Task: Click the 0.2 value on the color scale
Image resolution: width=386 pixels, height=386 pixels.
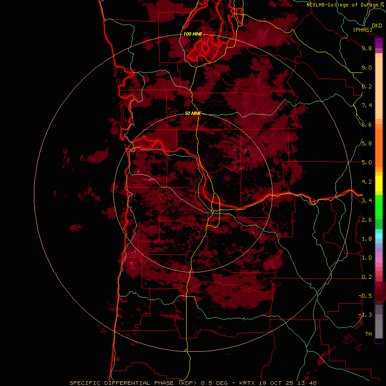Action: pyautogui.click(x=367, y=277)
